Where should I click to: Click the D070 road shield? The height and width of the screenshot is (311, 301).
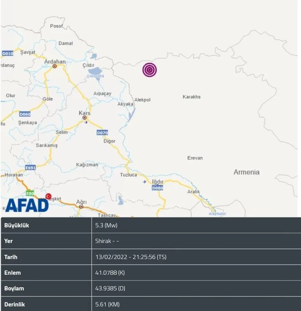point(102,133)
